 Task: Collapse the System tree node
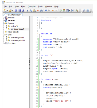[x=4, y=23]
